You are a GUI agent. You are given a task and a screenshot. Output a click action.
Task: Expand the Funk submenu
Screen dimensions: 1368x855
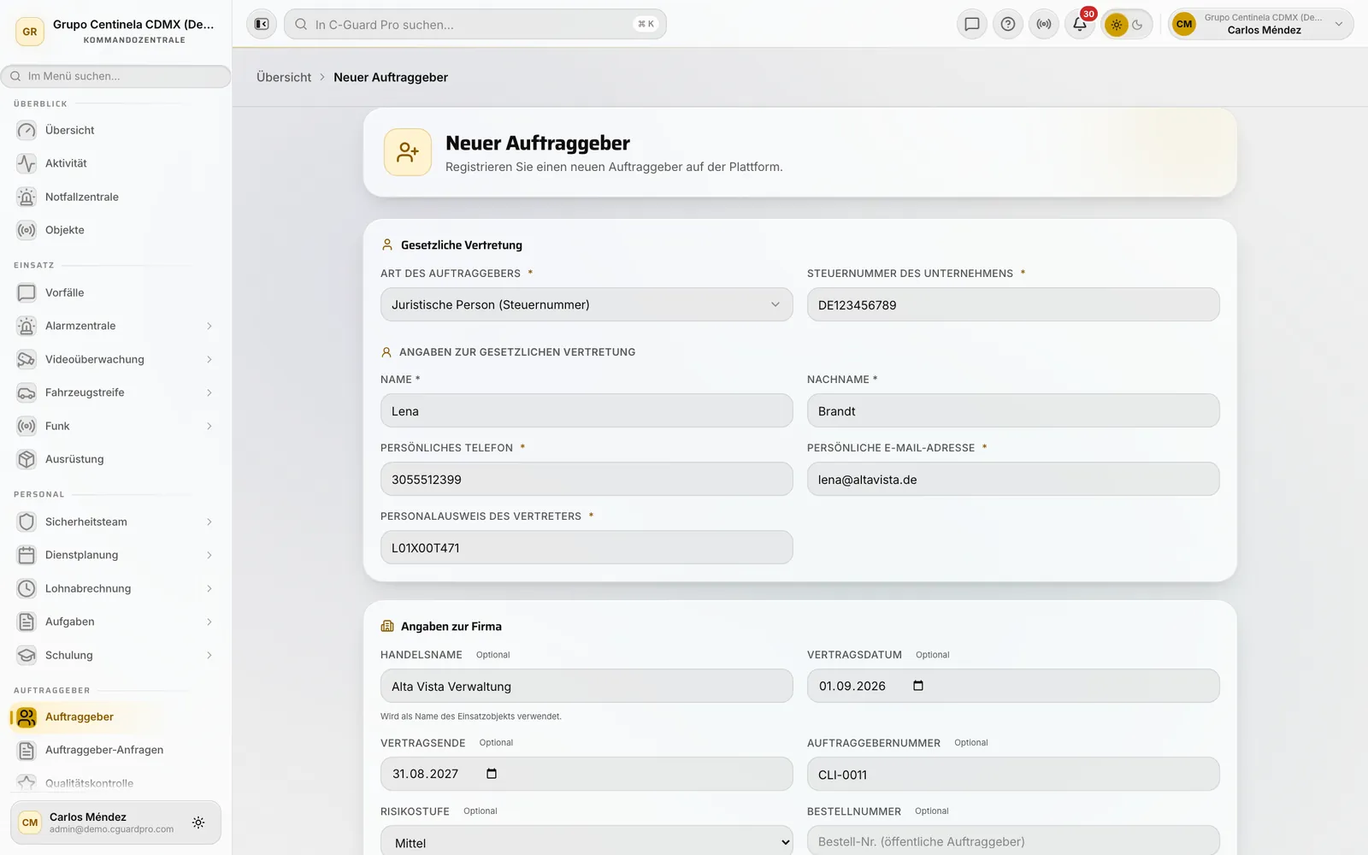[209, 426]
